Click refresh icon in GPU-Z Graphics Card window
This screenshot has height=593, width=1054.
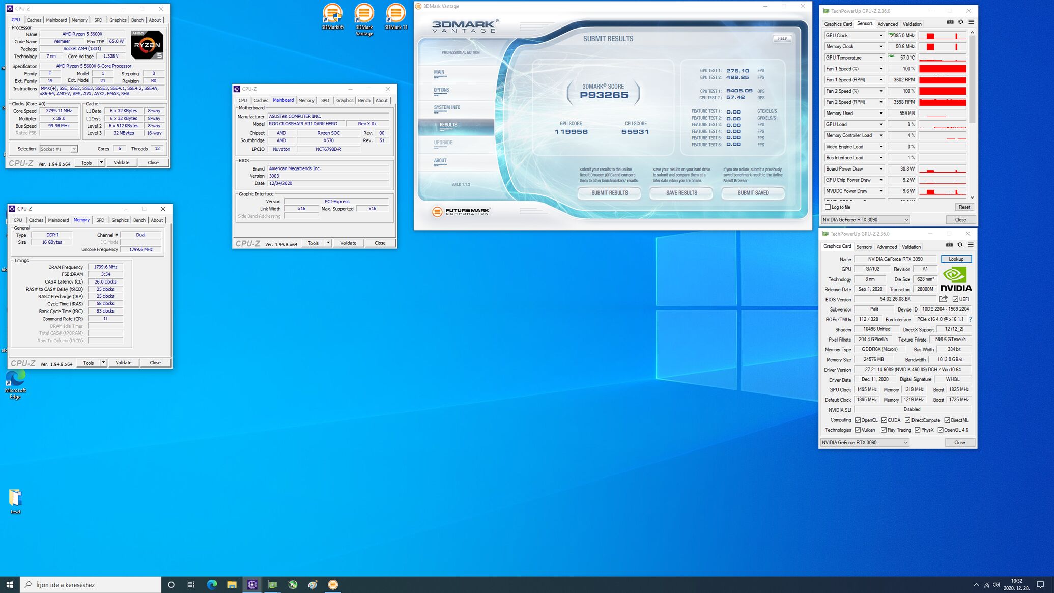pos(960,245)
